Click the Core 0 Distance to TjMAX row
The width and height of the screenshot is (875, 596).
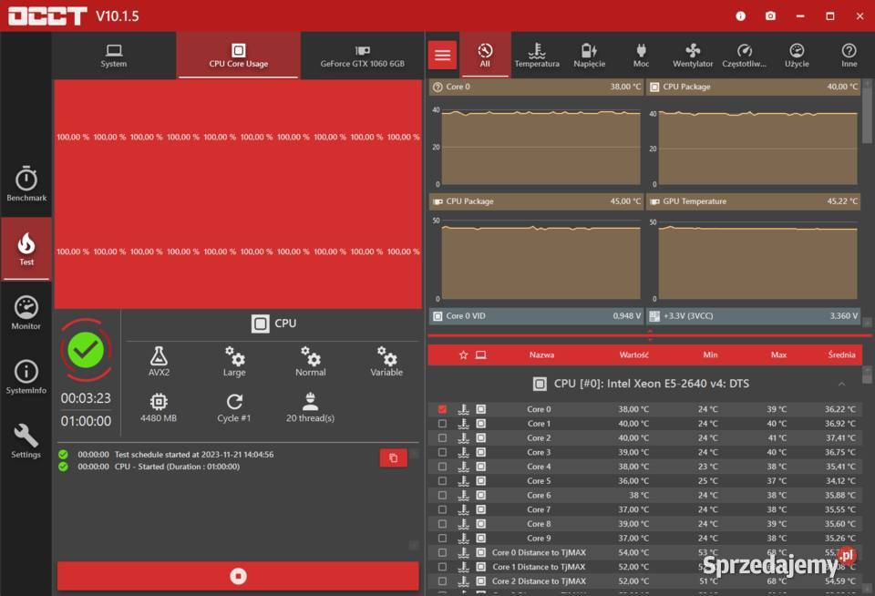point(645,552)
